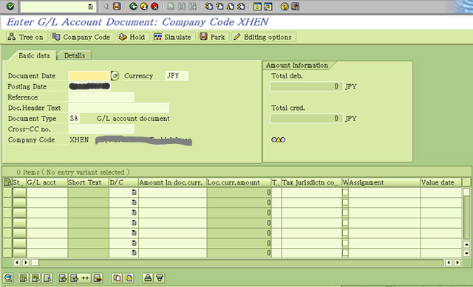Click the Cross-CC no. input field

pyautogui.click(x=101, y=129)
